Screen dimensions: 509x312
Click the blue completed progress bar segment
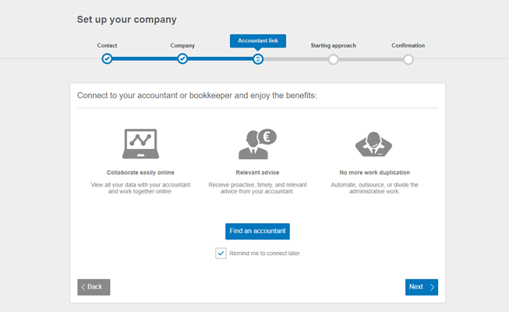click(x=144, y=58)
